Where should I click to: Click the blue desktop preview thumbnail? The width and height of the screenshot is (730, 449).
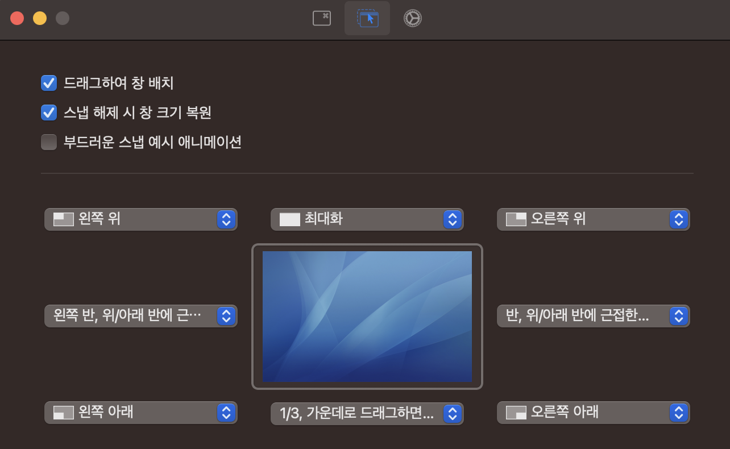[367, 317]
